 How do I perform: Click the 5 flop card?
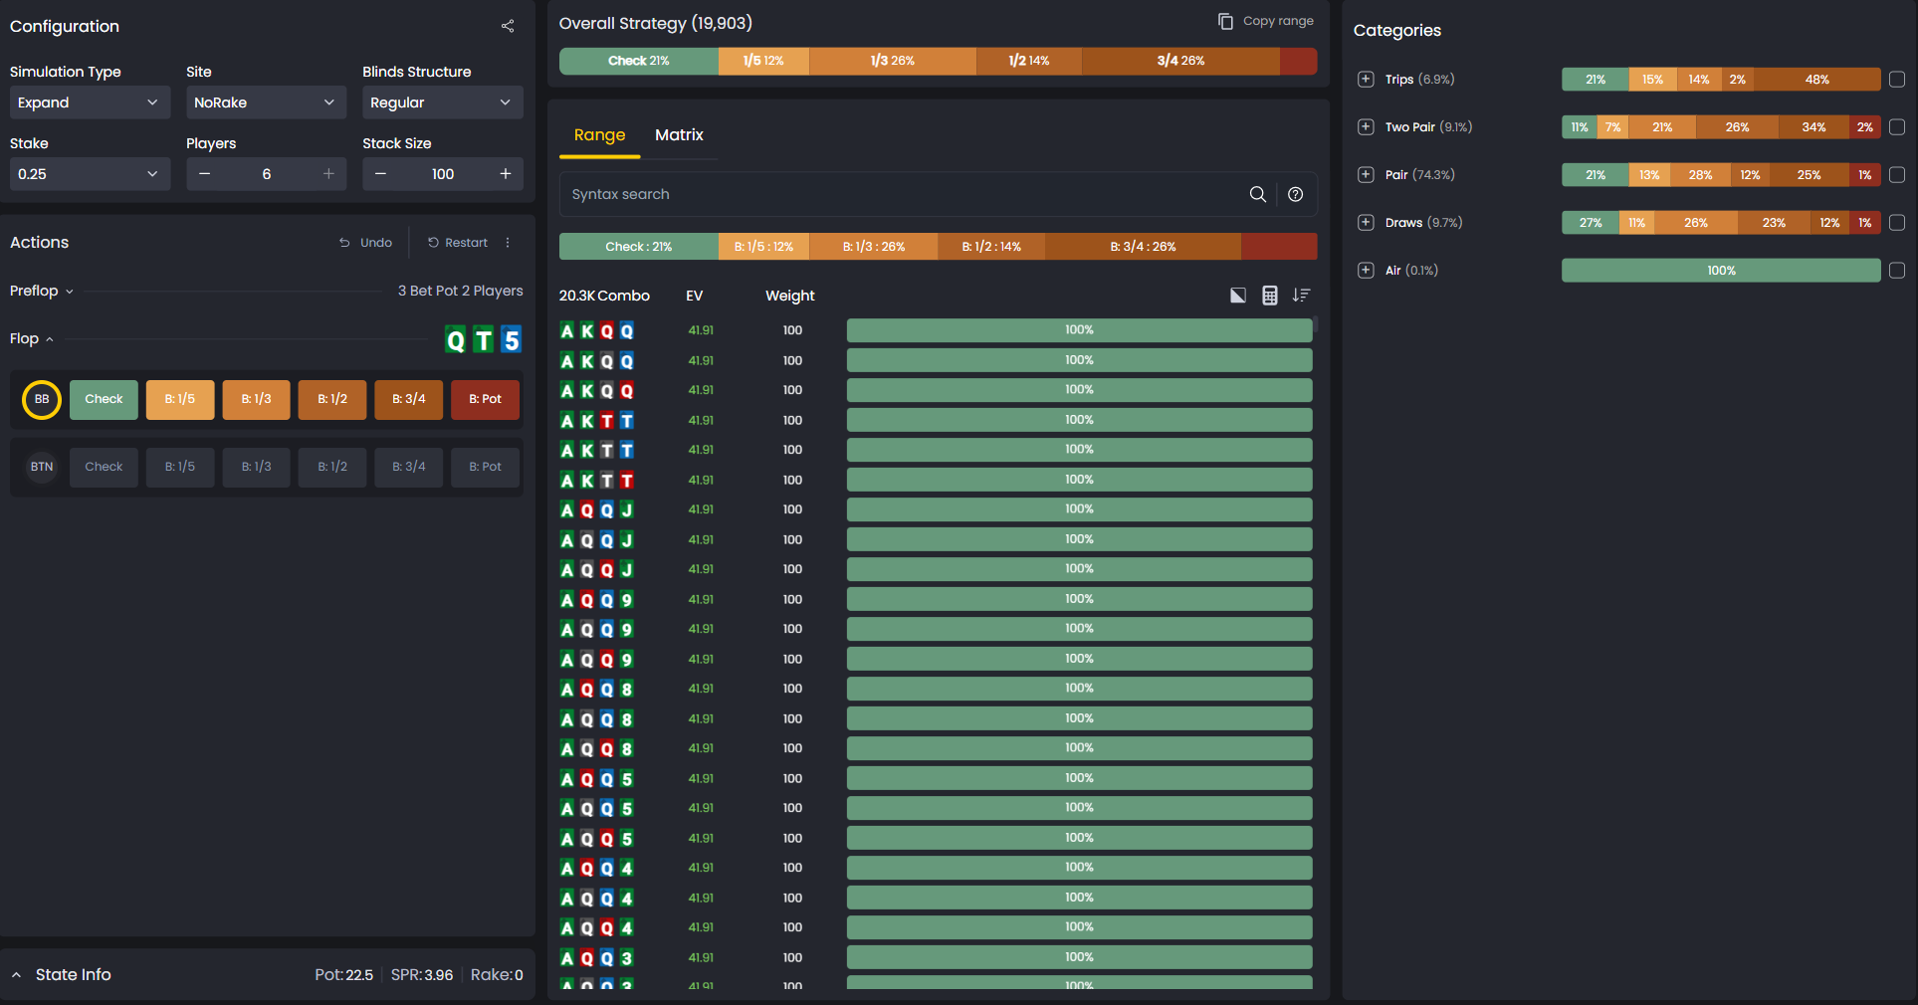[512, 340]
